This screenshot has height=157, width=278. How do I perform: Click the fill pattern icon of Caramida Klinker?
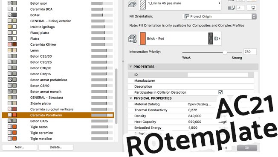pyautogui.click(x=10, y=44)
